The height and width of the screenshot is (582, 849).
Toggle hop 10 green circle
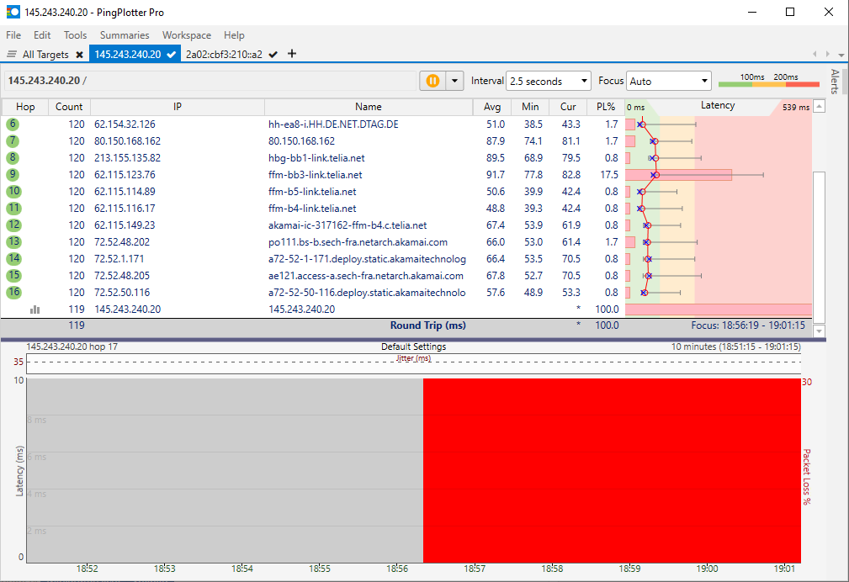(x=13, y=191)
